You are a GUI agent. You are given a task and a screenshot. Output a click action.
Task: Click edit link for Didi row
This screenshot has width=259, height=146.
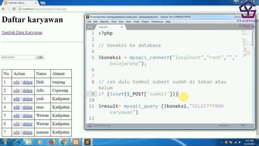[x=17, y=82]
